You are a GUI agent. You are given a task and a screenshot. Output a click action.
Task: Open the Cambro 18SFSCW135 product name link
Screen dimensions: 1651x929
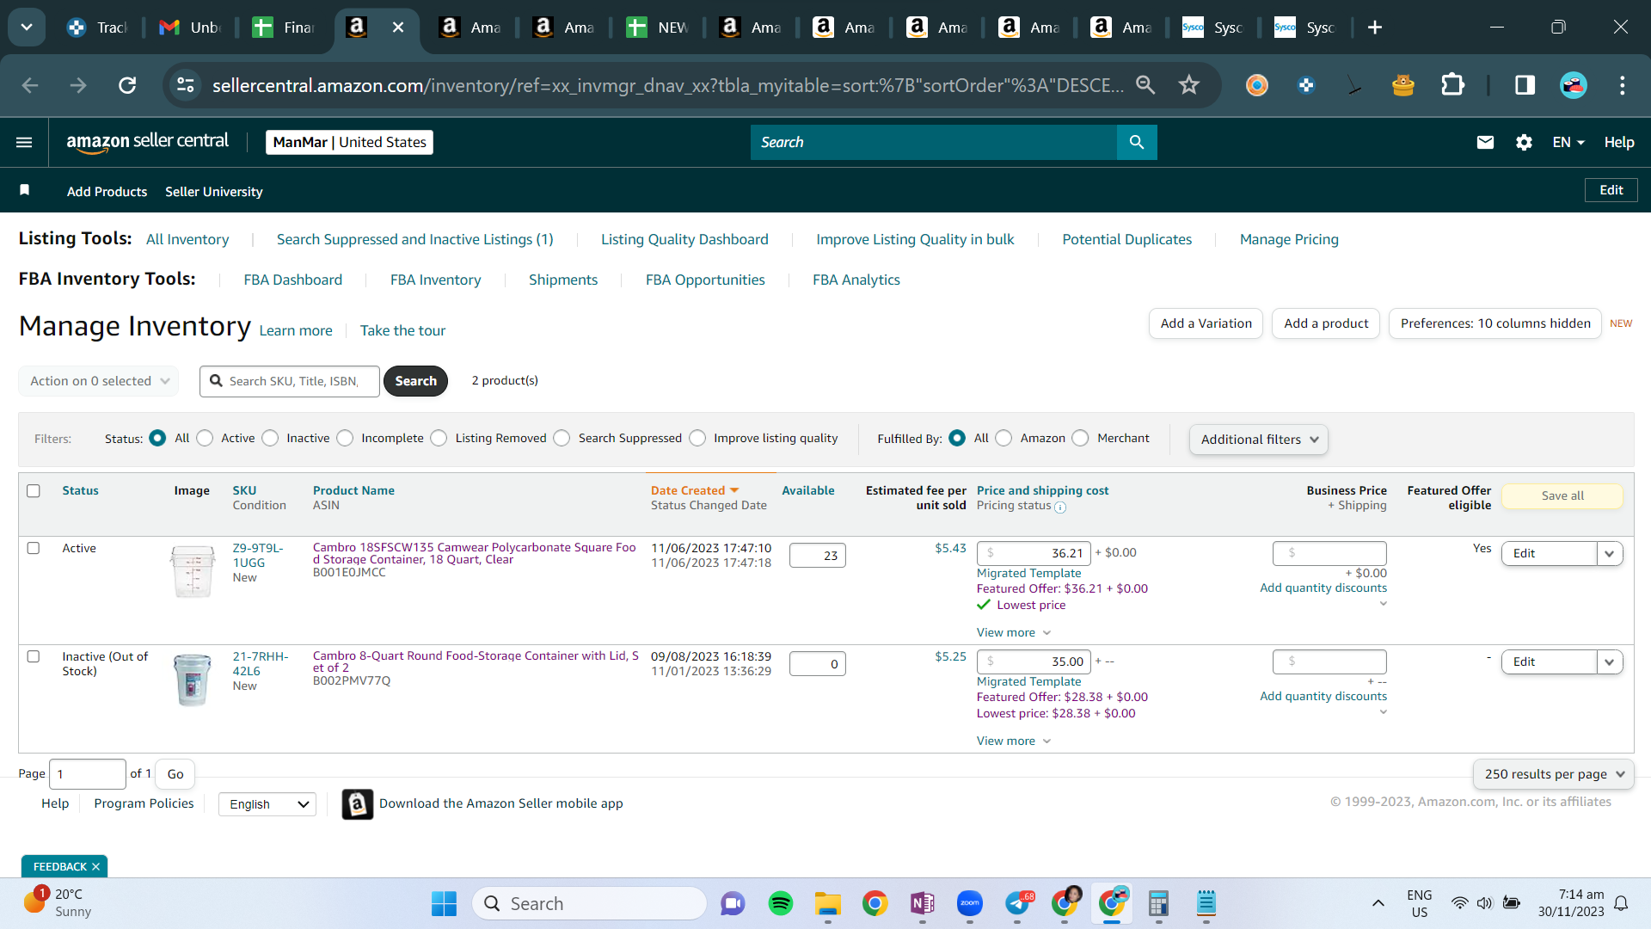pyautogui.click(x=475, y=553)
